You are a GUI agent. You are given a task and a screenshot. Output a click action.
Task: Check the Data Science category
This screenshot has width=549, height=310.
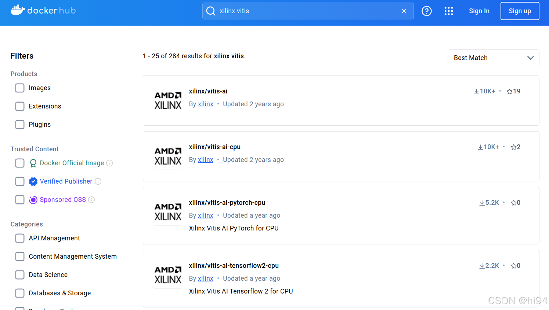tap(20, 274)
